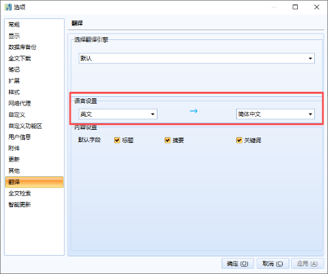Image resolution: width=328 pixels, height=274 pixels.
Task: Click the 取消 (C) button
Action: pyautogui.click(x=273, y=264)
